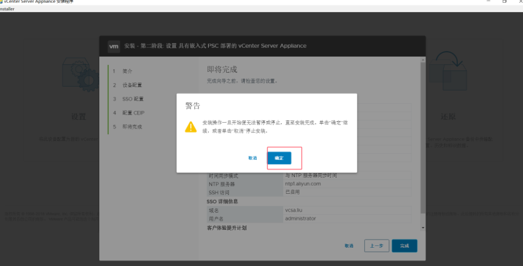
Task: Click the administrator username value
Action: [300, 218]
